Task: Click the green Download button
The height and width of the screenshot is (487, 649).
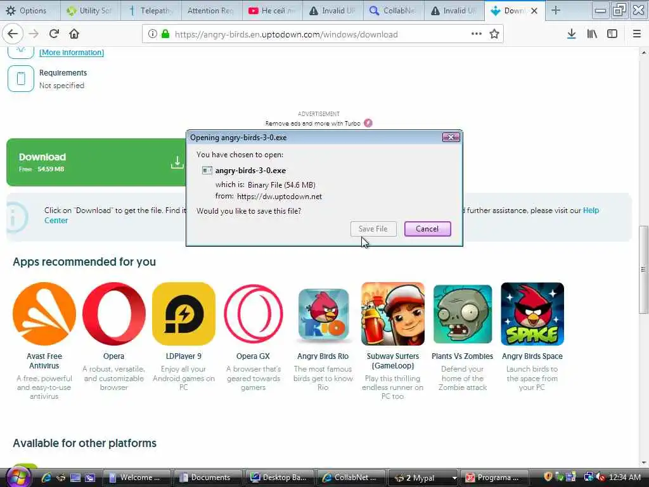Action: [x=96, y=162]
